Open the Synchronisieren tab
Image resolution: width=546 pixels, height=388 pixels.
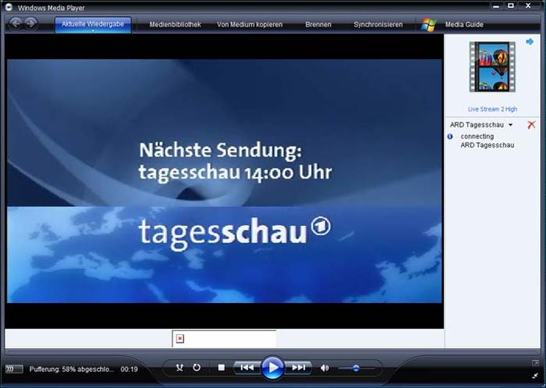point(378,25)
